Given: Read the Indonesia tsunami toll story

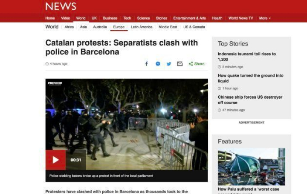Looking at the screenshot, I should click(247, 57).
